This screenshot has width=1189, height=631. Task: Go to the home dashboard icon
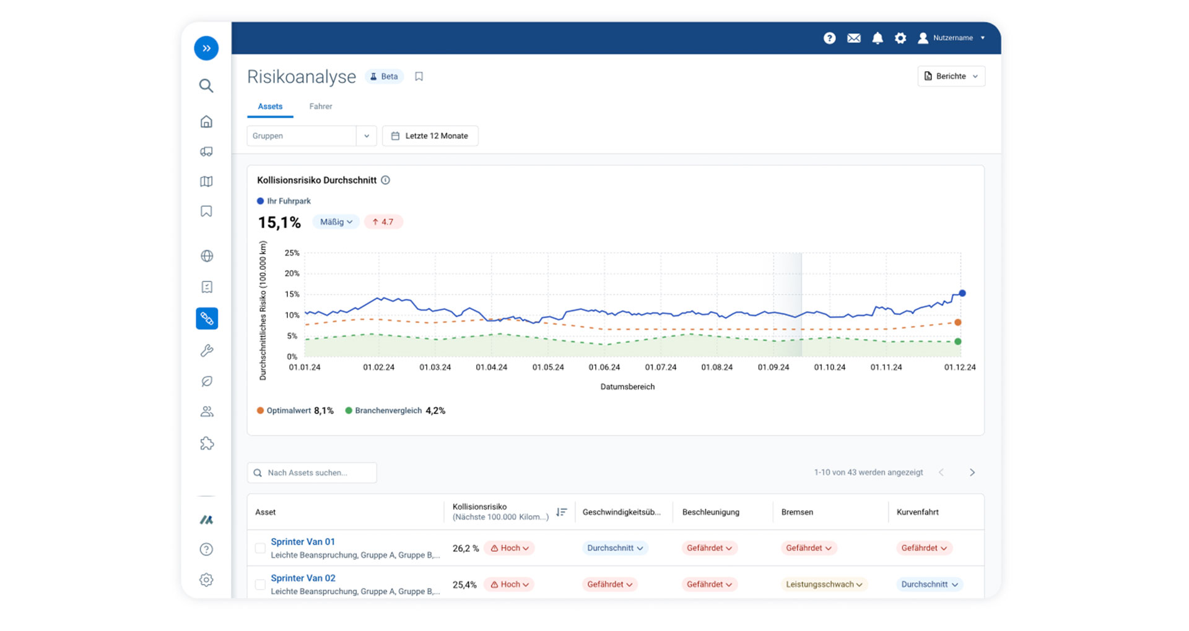[206, 121]
